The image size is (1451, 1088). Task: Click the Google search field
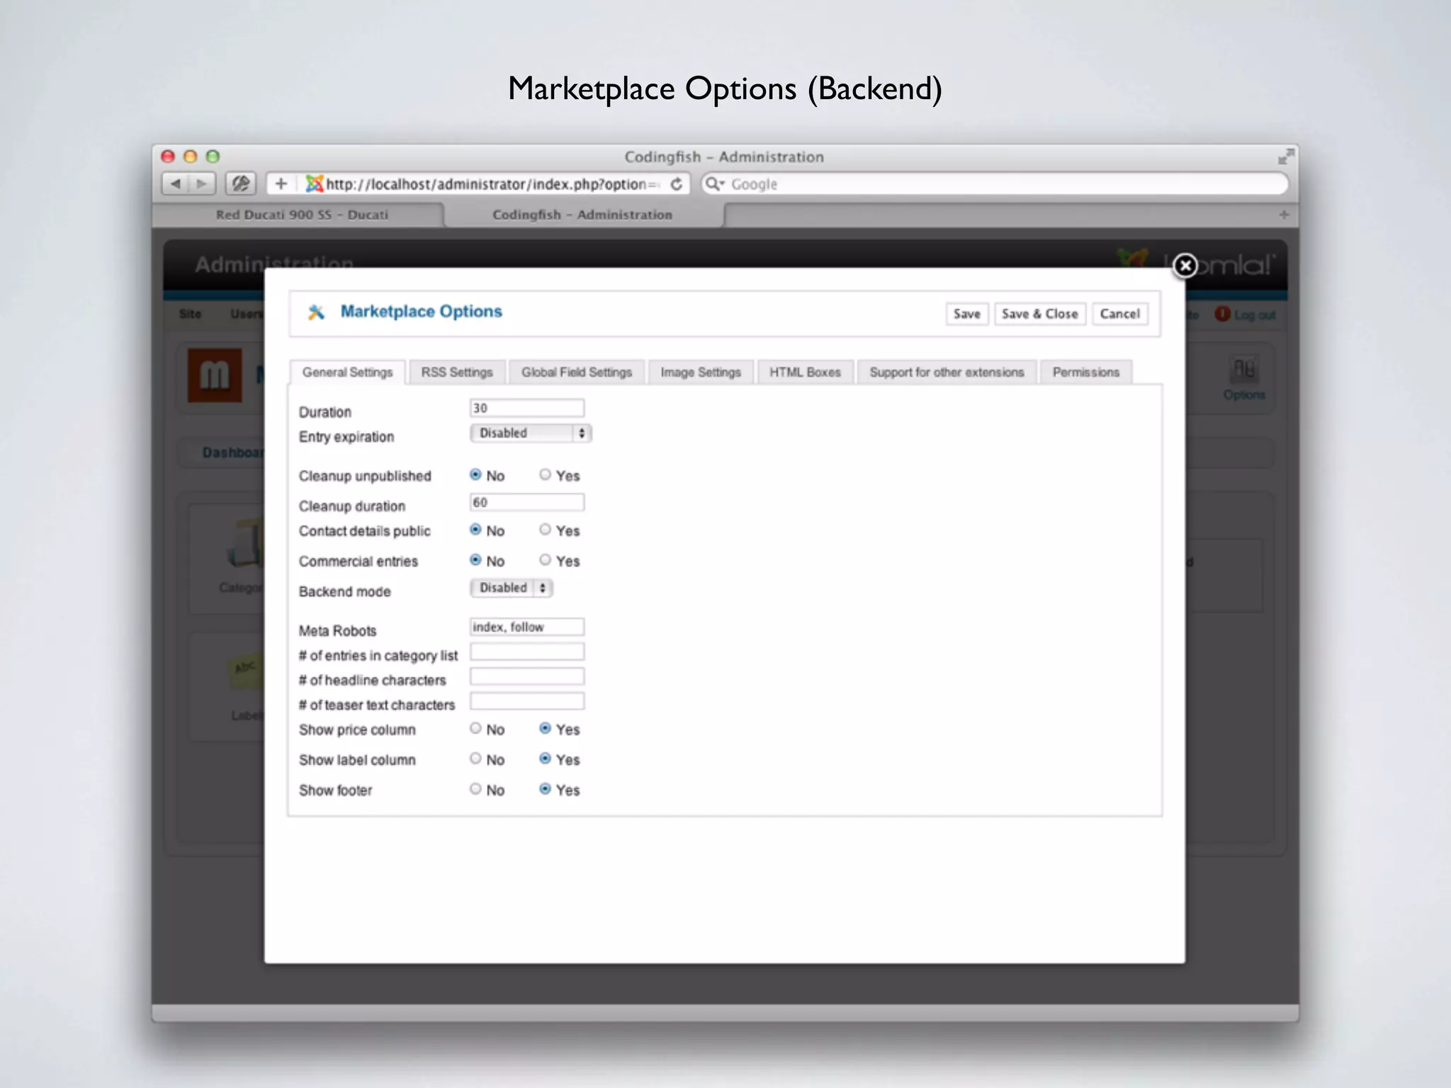995,184
